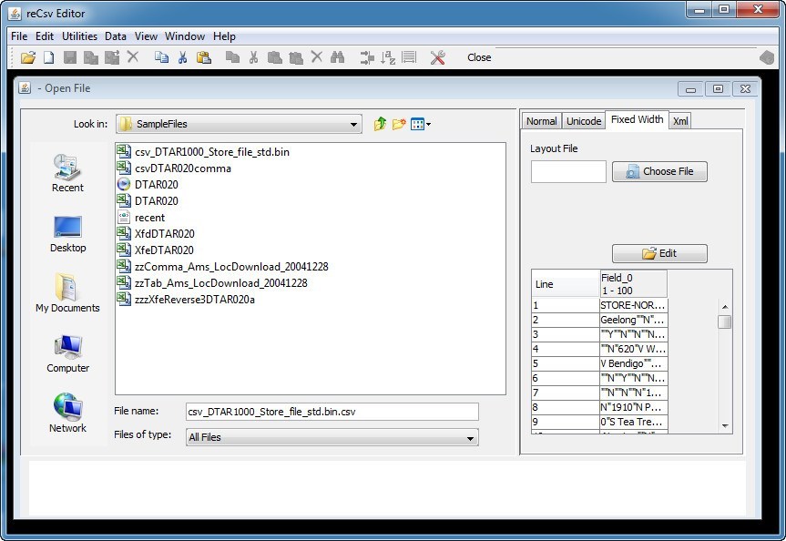786x541 pixels.
Task: Click the yellow clipboard Paste icon
Action: [203, 57]
